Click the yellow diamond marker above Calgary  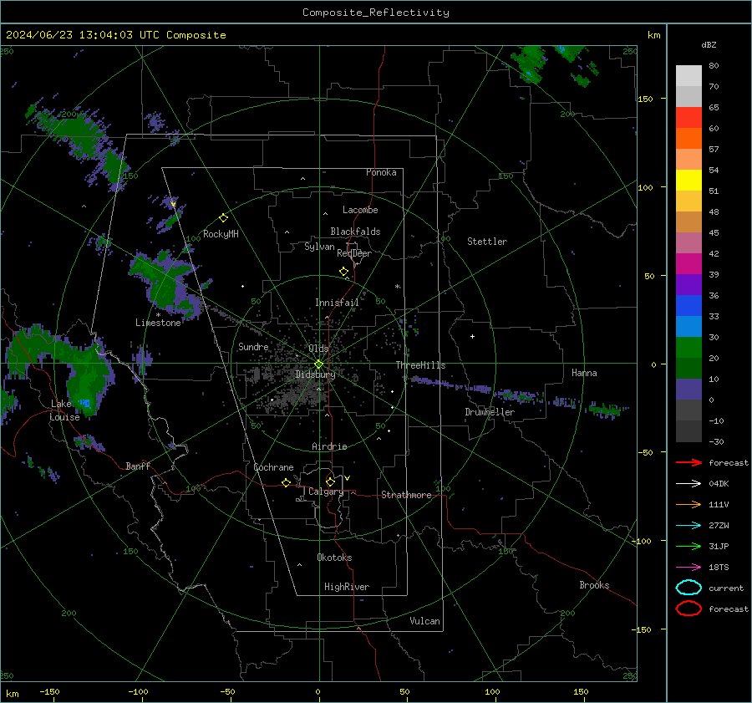330,481
